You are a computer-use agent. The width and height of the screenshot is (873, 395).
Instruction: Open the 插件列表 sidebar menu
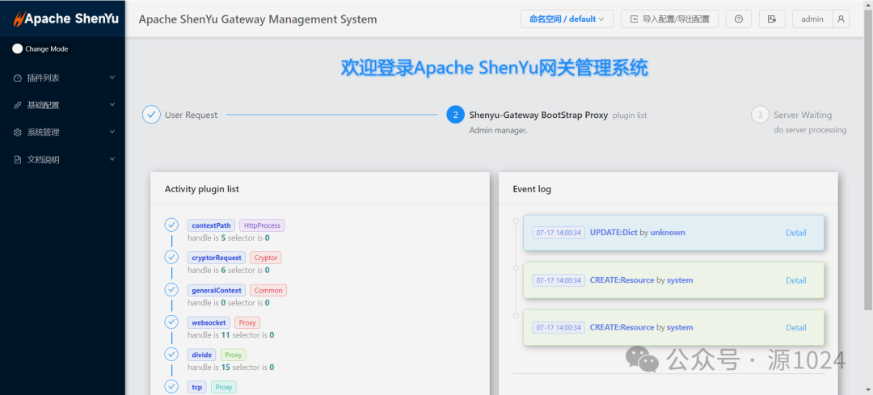click(x=62, y=78)
